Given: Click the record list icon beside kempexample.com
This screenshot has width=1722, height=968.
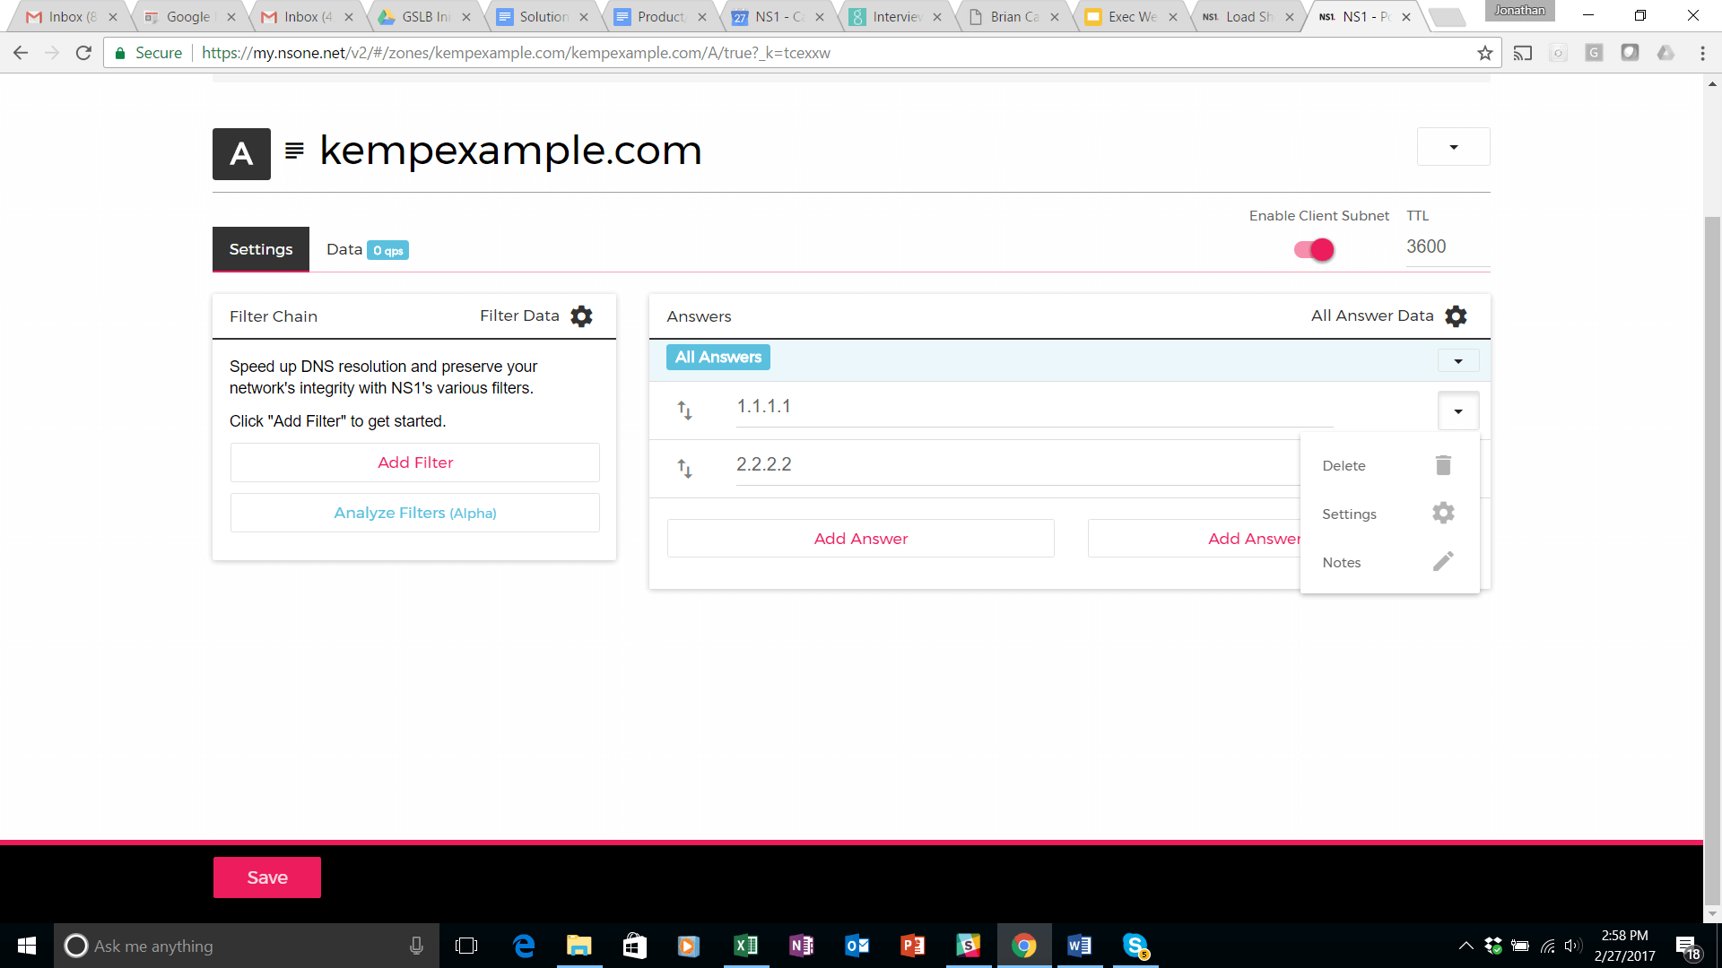Looking at the screenshot, I should (x=293, y=151).
